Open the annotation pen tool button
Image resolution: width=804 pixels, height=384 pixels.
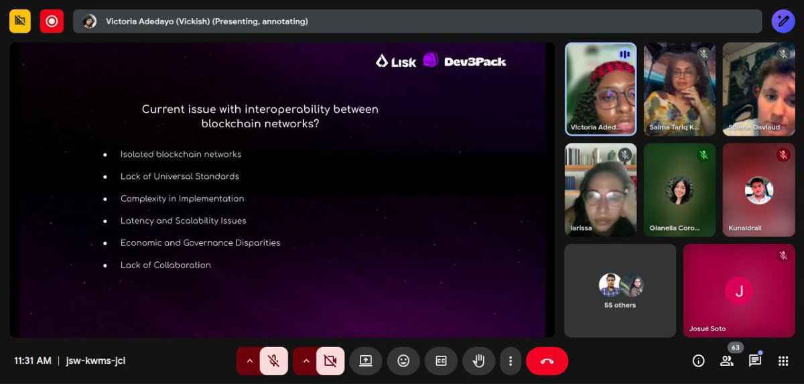tap(783, 21)
